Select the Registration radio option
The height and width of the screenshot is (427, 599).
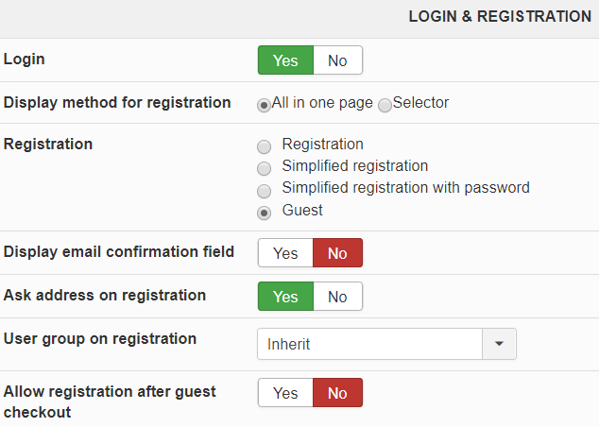pos(264,146)
